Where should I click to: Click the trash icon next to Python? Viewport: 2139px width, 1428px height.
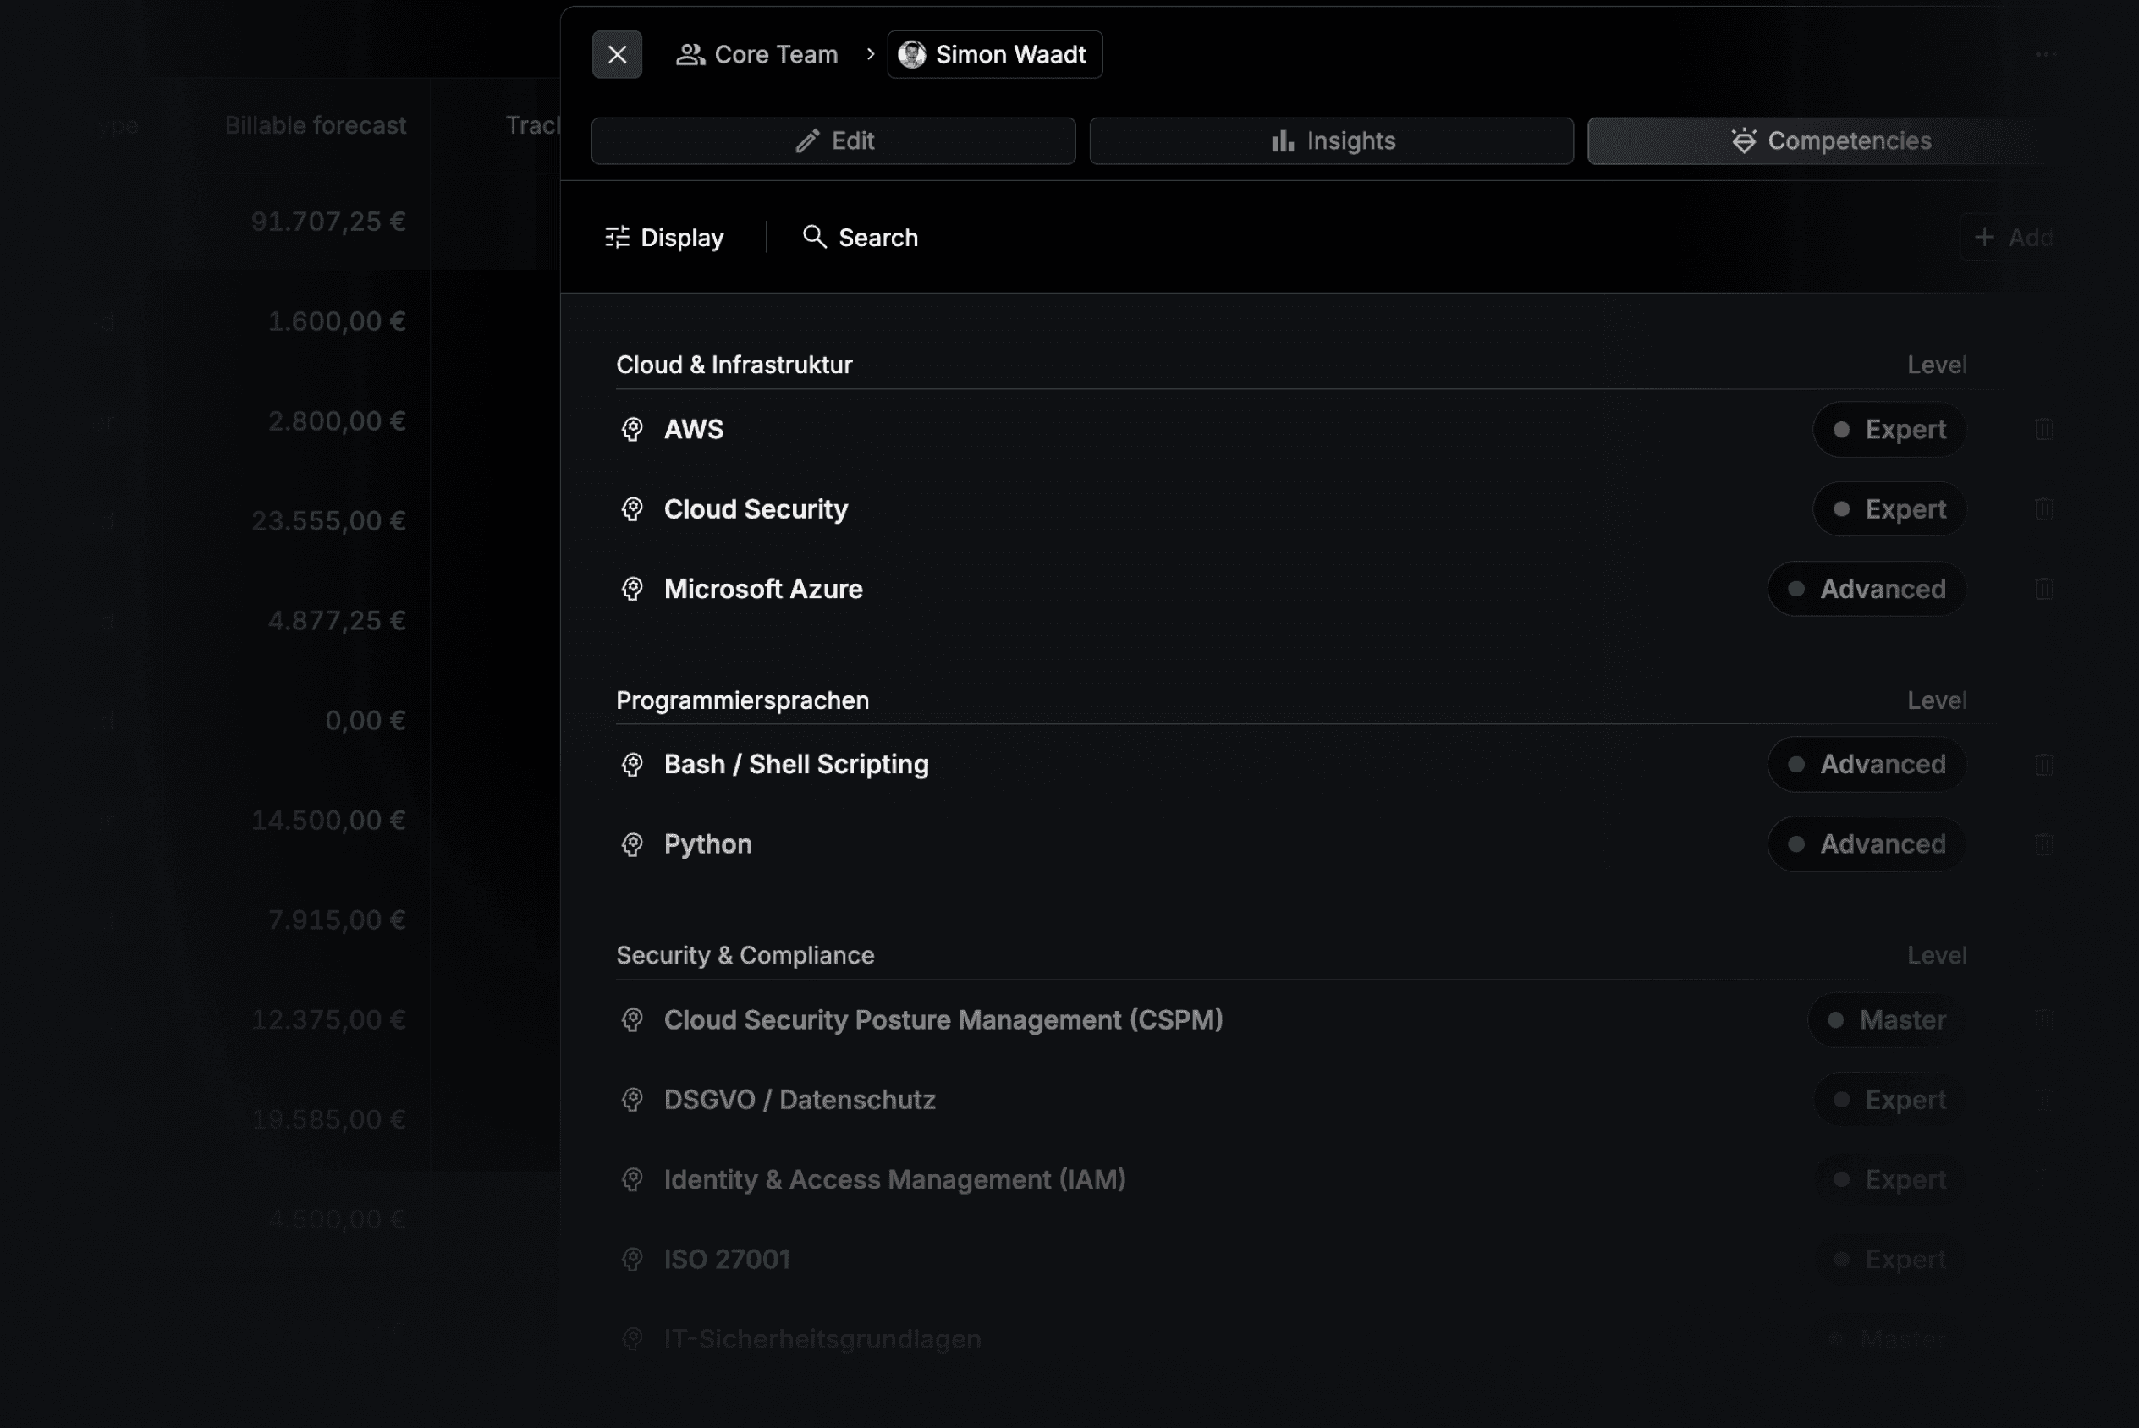coord(2043,844)
